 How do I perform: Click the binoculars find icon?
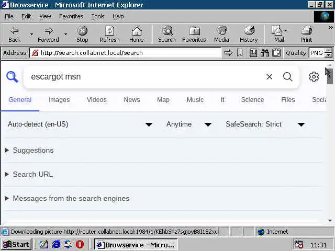tap(265, 53)
